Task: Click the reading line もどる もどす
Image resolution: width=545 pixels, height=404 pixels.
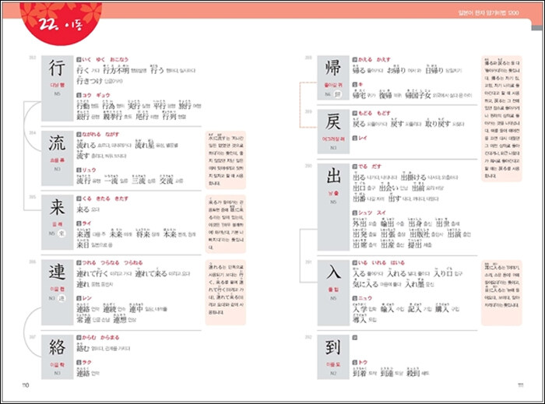Action: pyautogui.click(x=374, y=113)
